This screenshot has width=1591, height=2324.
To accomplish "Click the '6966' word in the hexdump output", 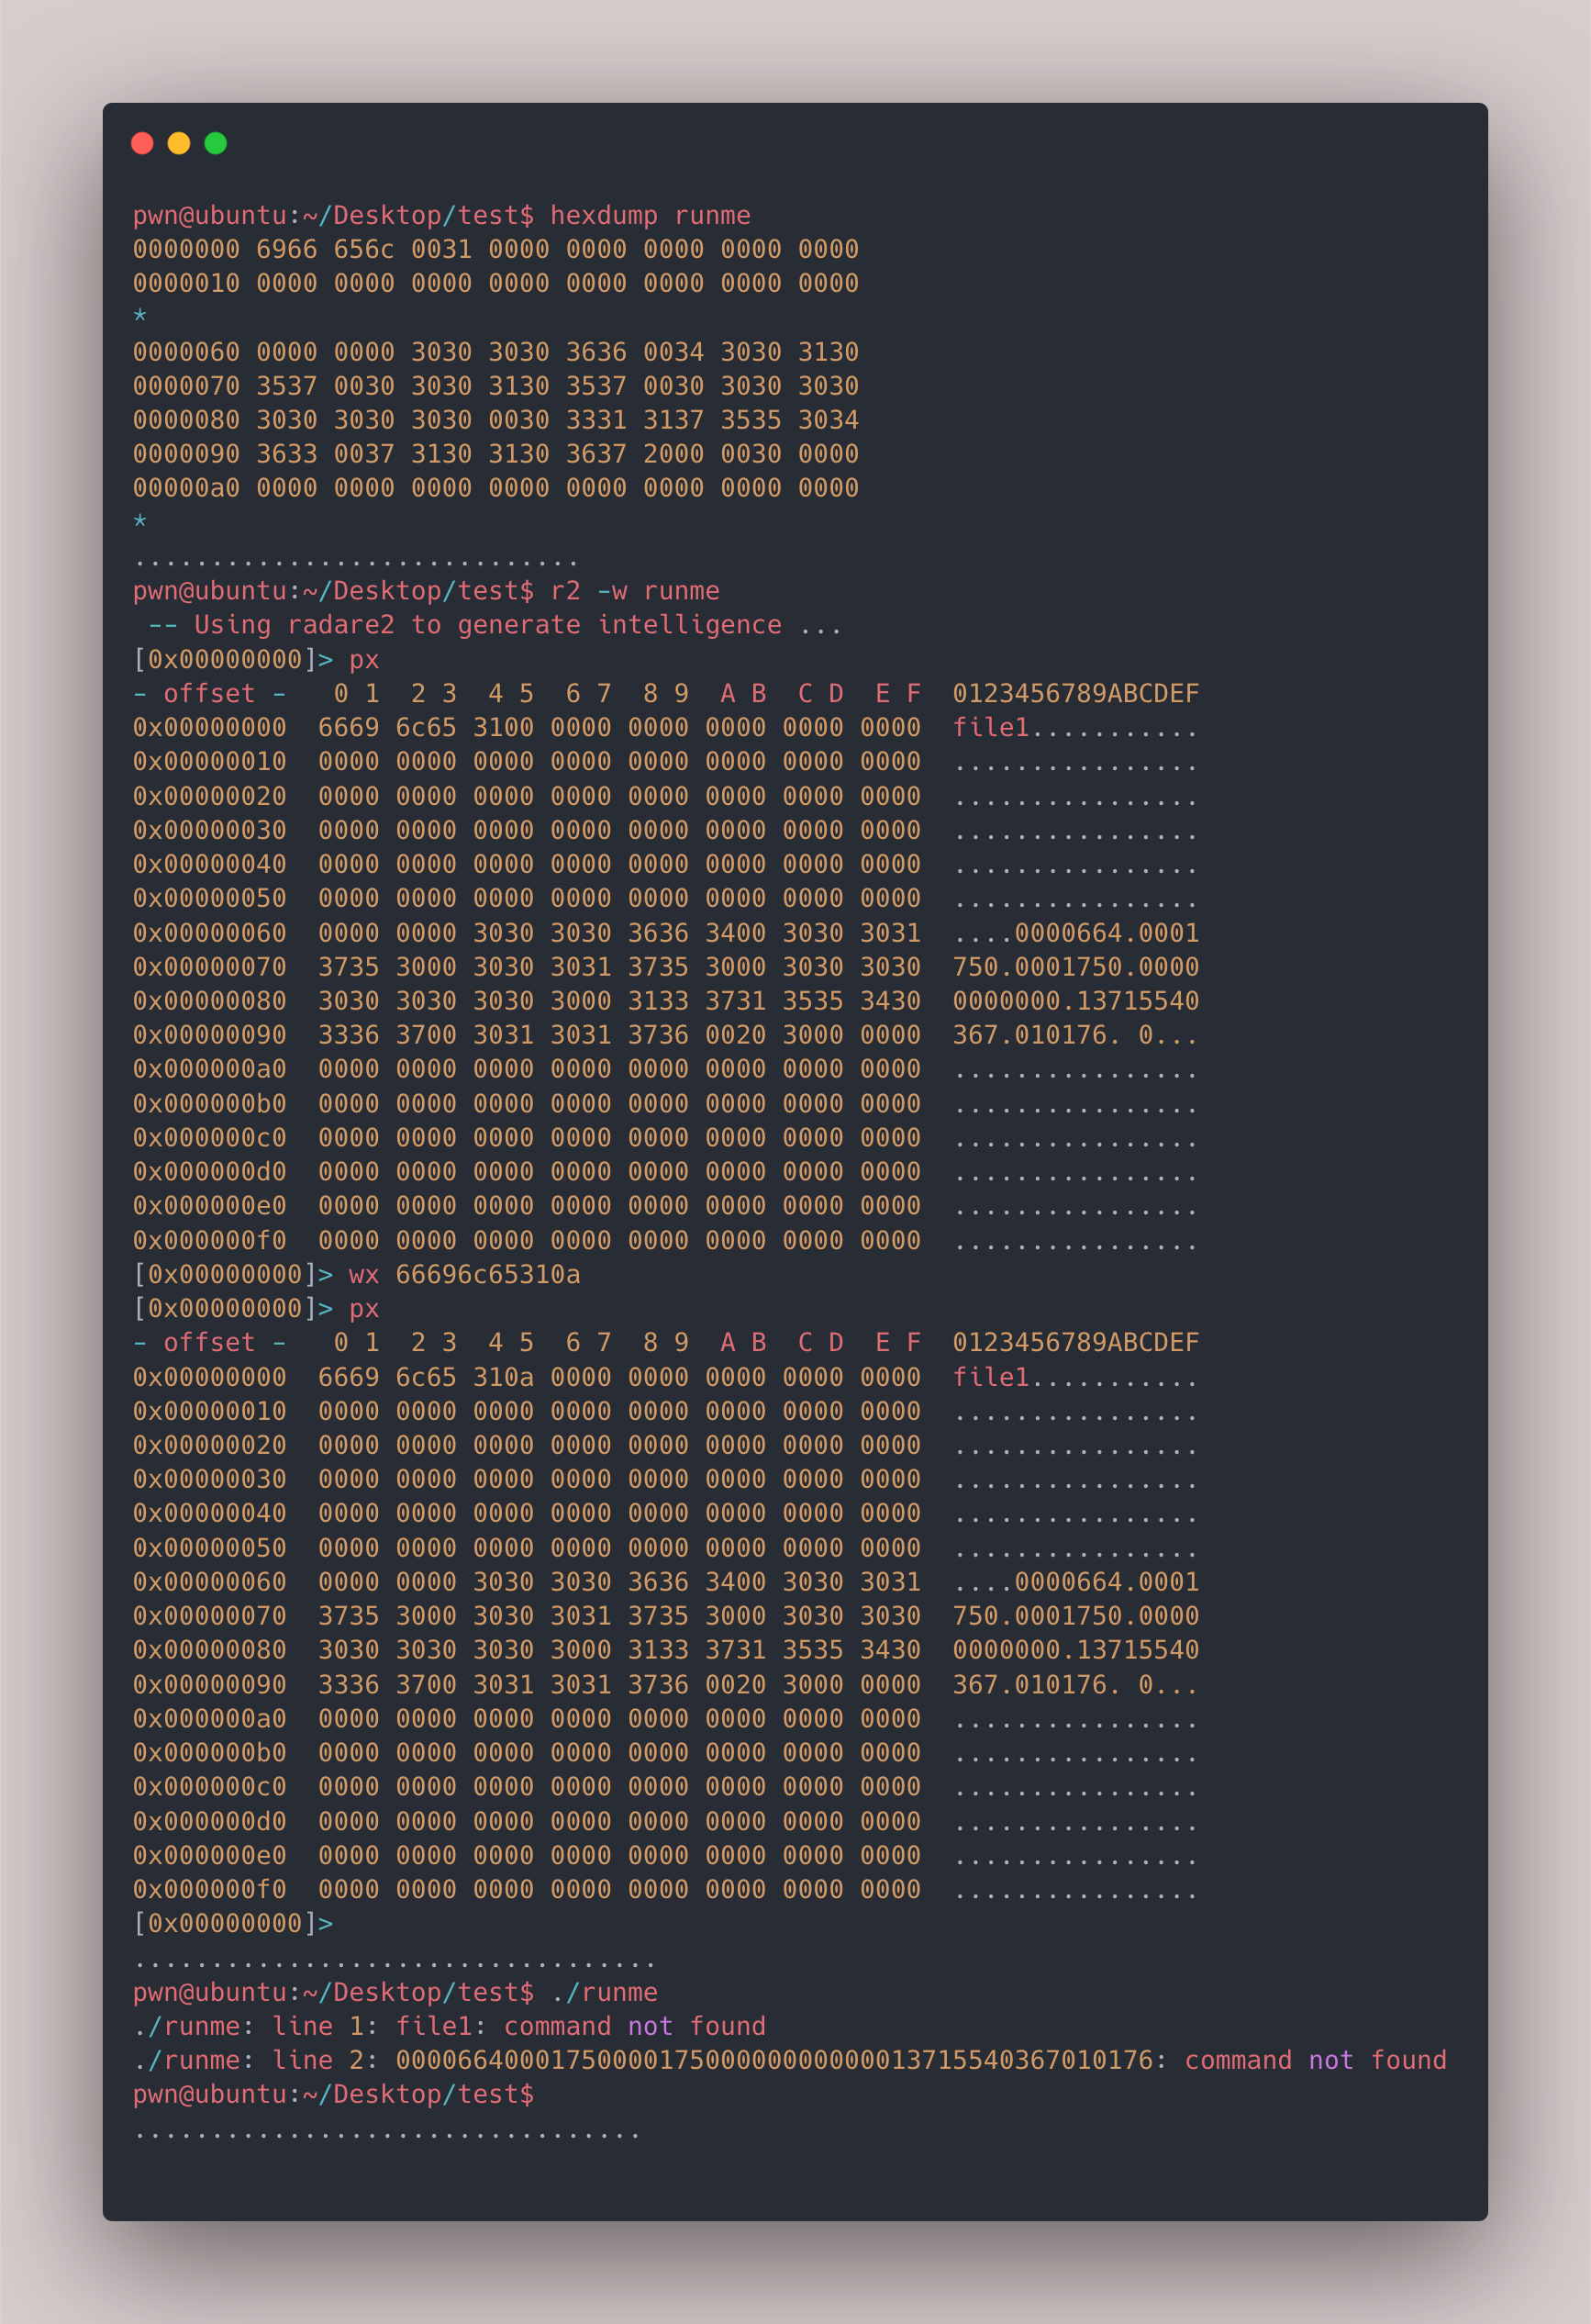I will click(x=287, y=249).
